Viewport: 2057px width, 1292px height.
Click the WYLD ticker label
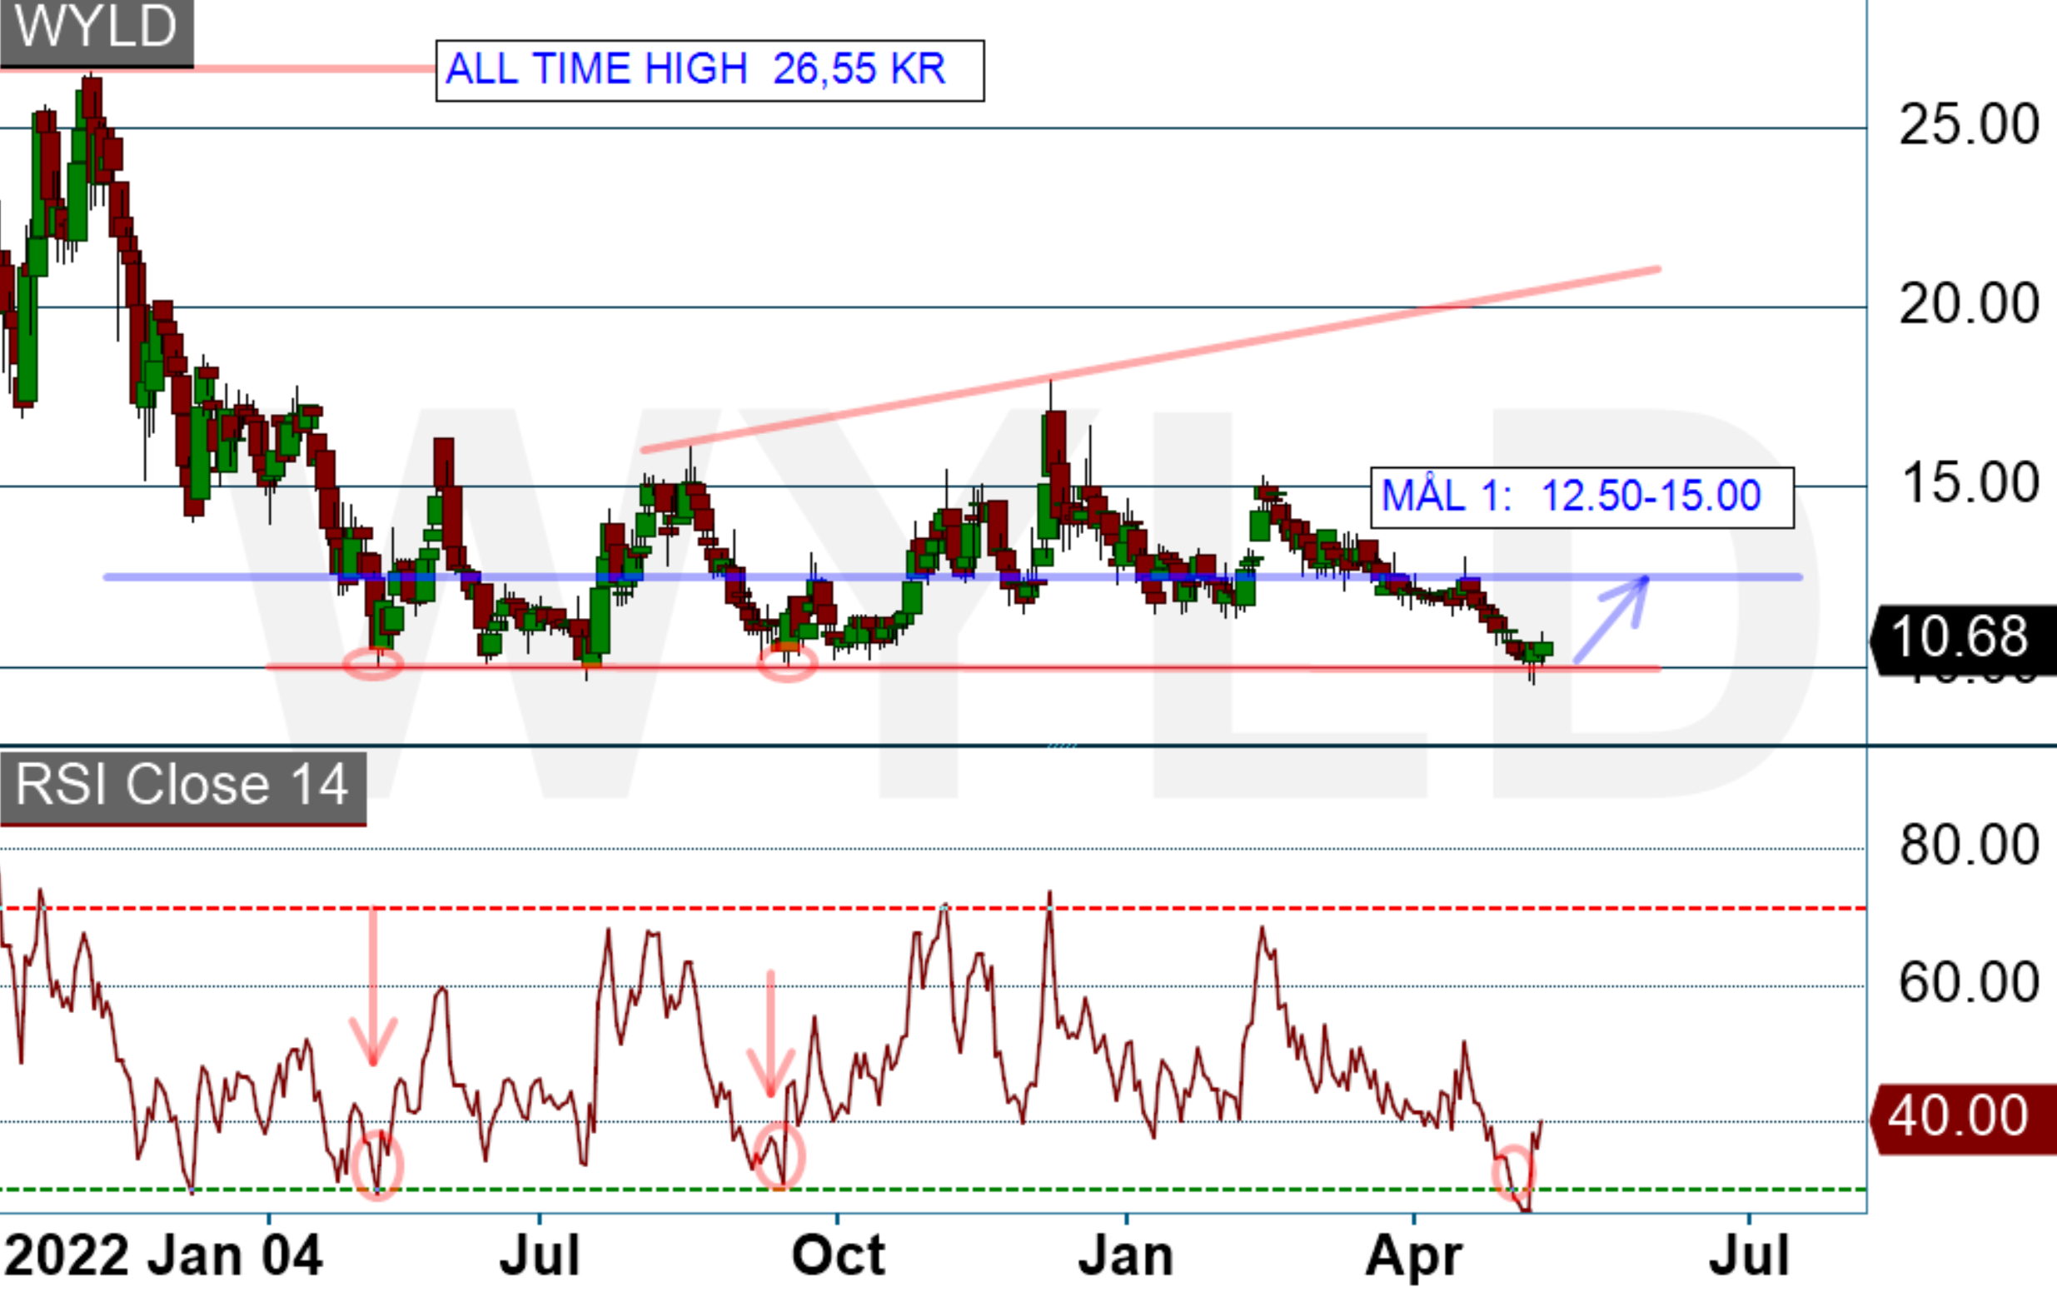click(97, 32)
